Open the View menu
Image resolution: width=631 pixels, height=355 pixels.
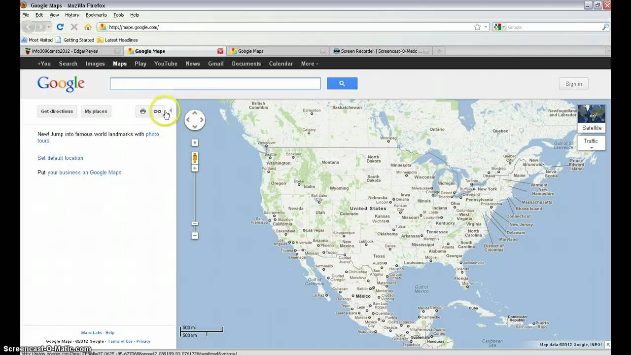coord(54,15)
